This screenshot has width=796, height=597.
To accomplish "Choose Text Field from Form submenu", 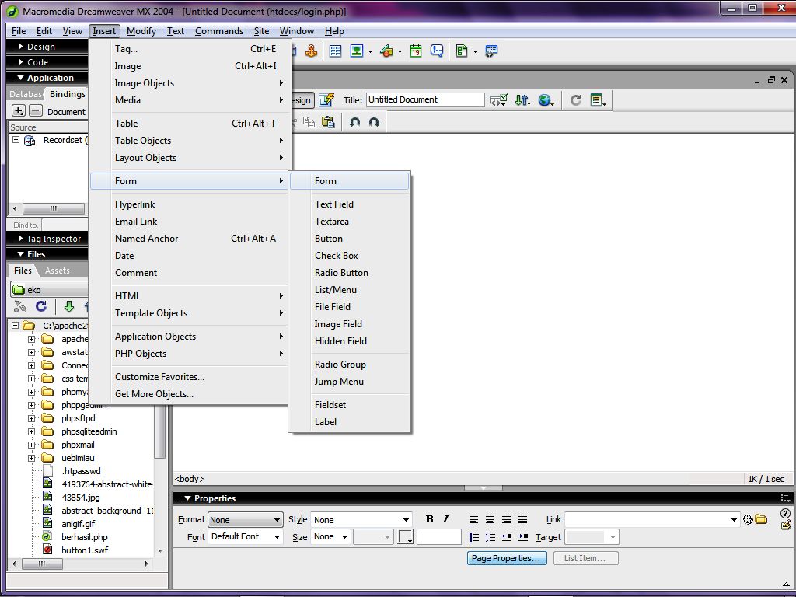I will click(x=349, y=204).
